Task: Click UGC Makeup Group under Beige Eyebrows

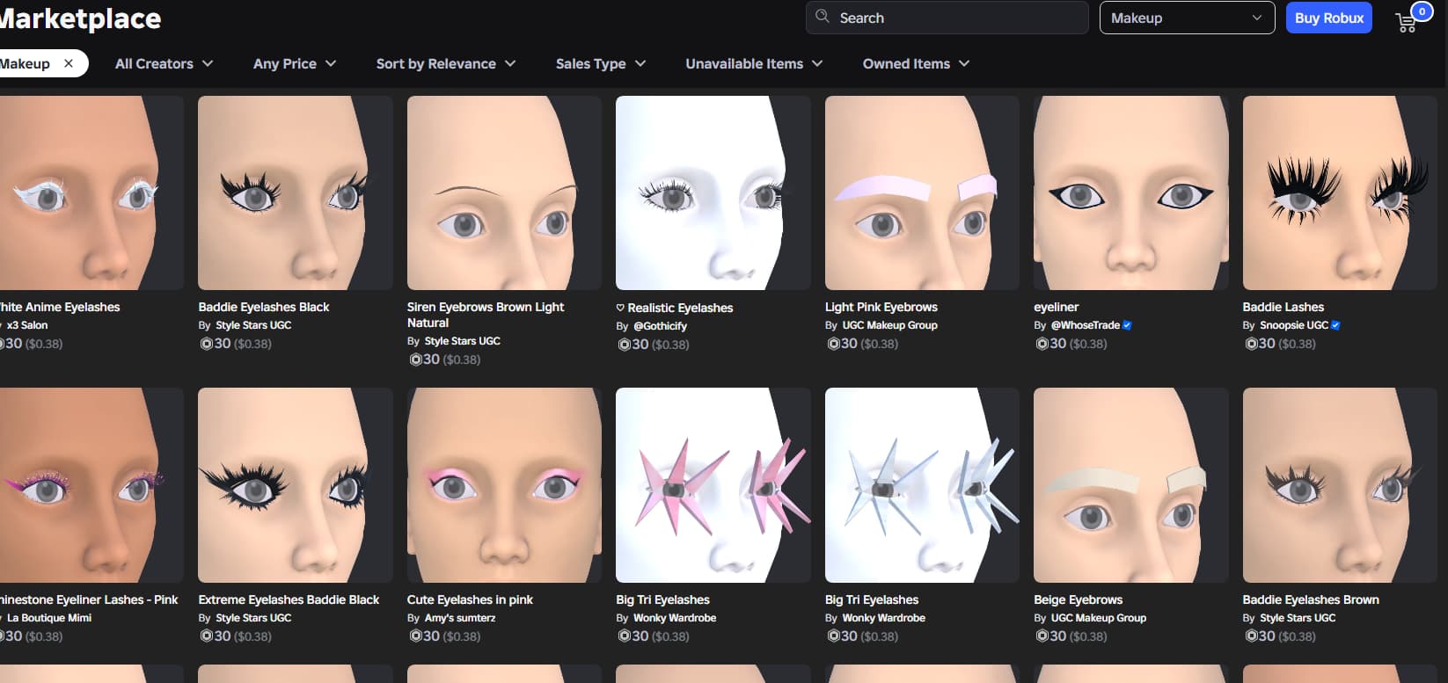Action: point(1098,618)
